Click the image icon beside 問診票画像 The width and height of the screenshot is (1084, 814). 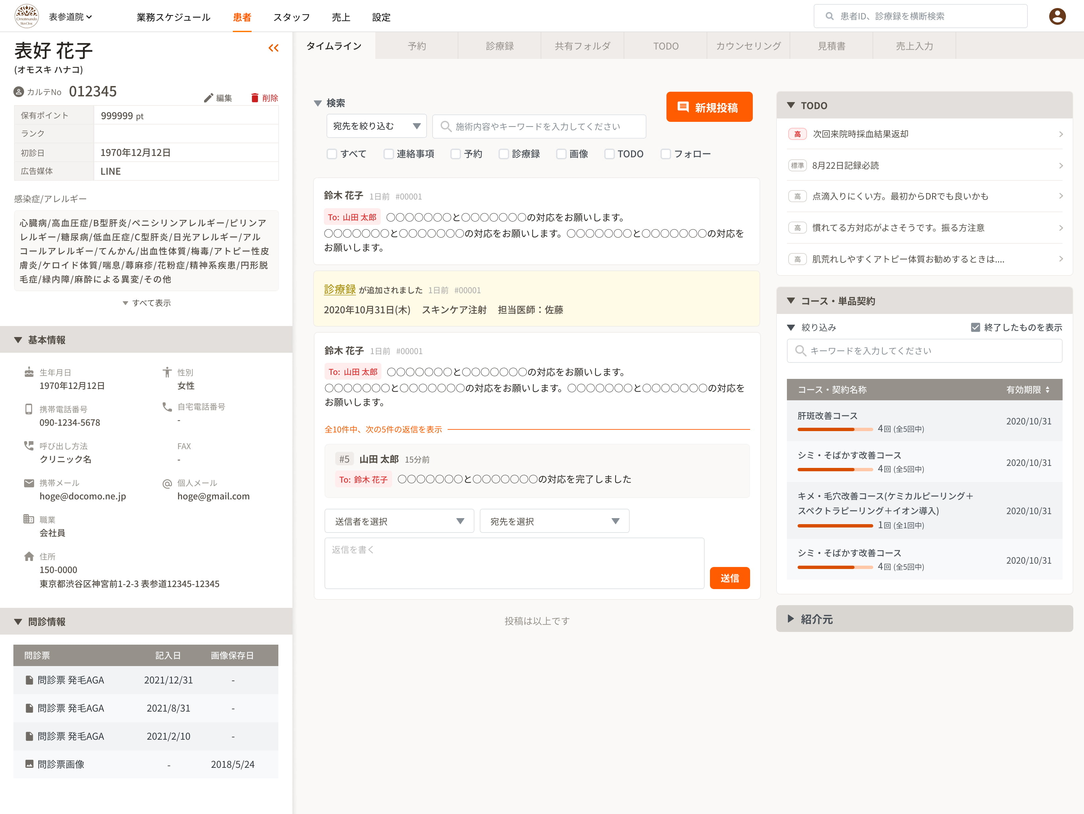pos(29,764)
